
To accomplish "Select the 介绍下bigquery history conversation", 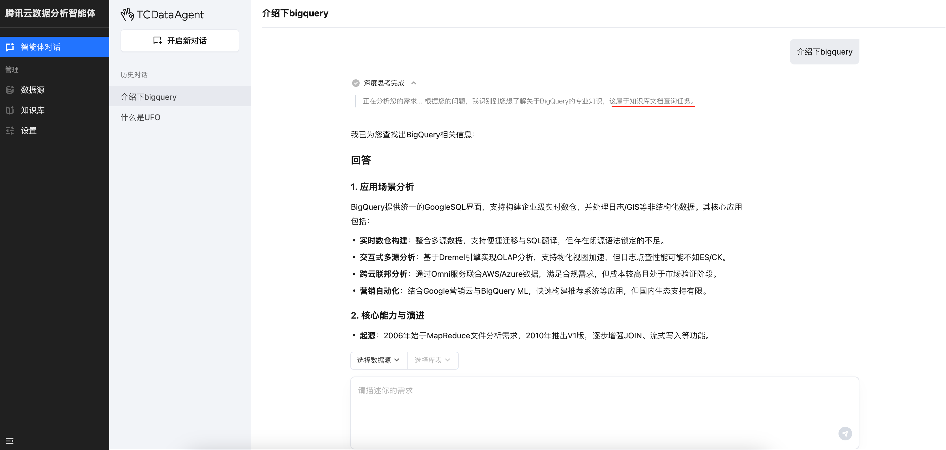I will coord(180,97).
